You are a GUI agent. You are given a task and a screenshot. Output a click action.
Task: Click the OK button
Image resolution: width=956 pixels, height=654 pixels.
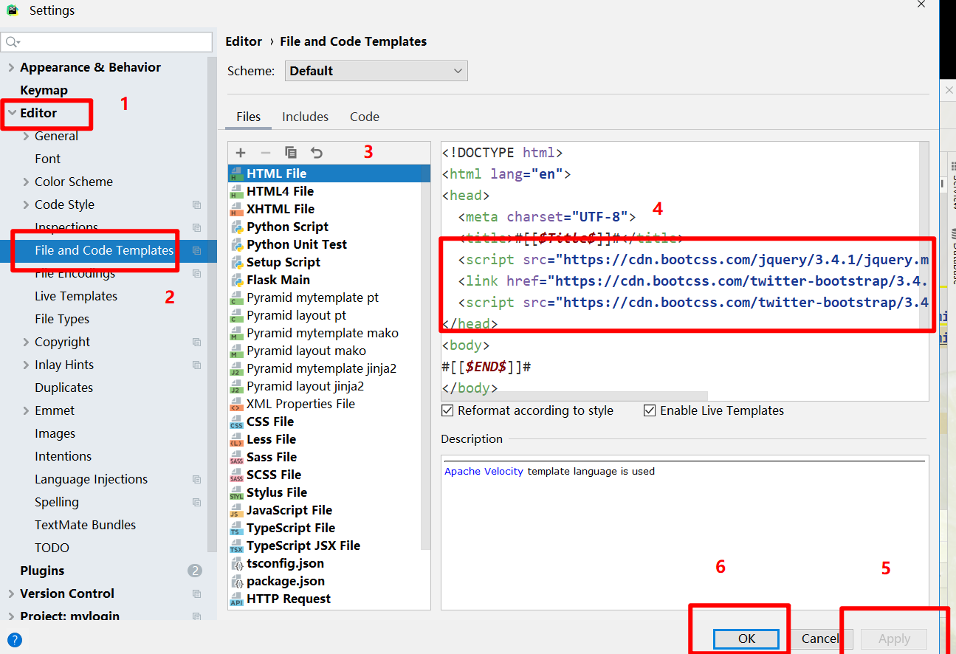(746, 638)
